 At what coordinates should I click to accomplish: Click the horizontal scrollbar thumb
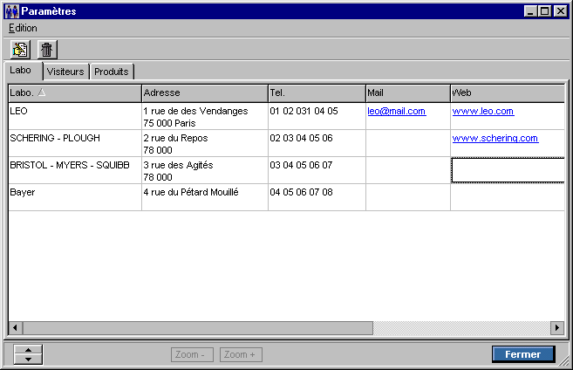click(198, 327)
